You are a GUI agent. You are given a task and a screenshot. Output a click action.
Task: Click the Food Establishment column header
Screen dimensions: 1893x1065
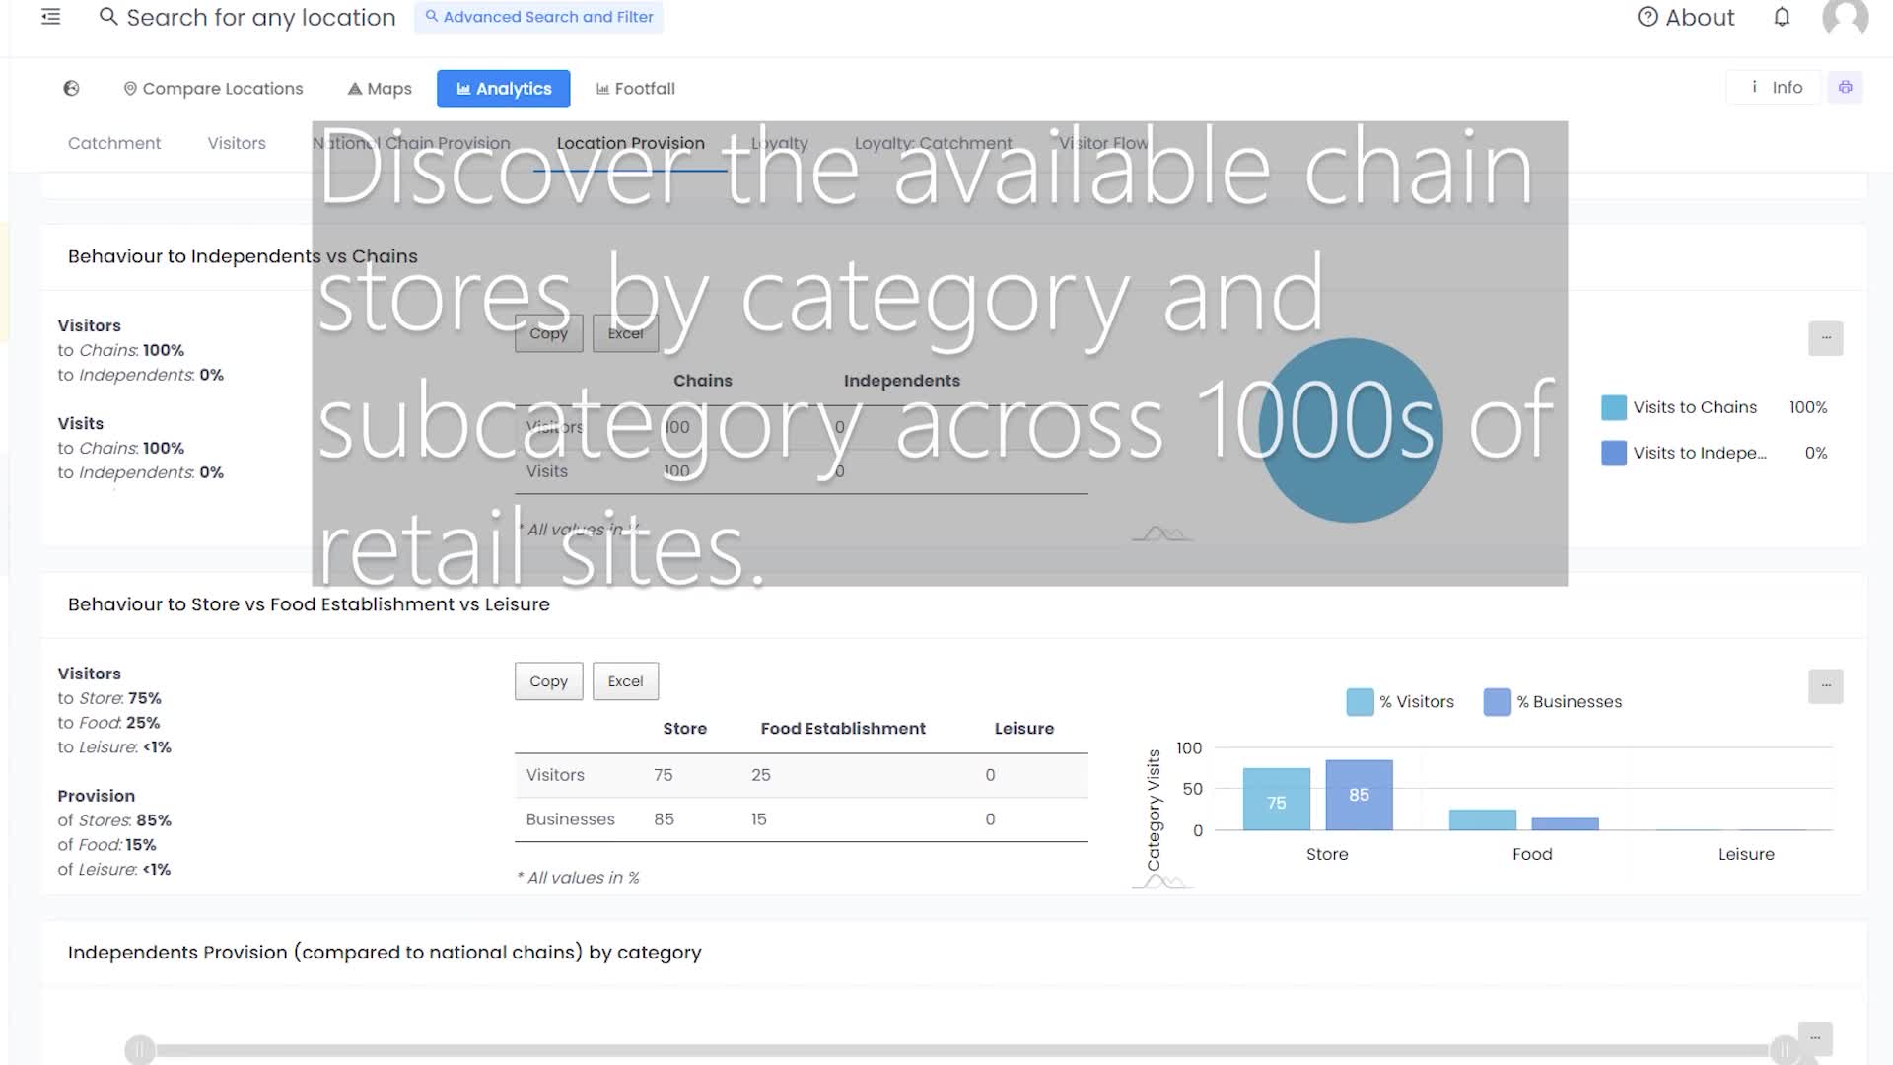pos(843,729)
